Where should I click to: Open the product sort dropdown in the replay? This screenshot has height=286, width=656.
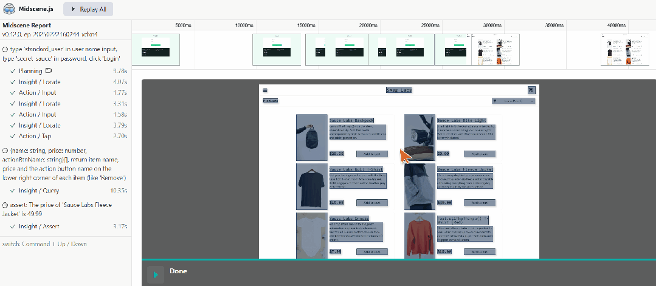pyautogui.click(x=514, y=101)
